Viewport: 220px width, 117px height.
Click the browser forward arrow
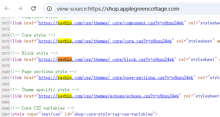tap(20, 9)
